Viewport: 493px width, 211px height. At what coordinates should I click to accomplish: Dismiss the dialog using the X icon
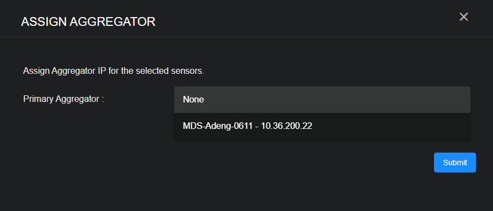[464, 17]
